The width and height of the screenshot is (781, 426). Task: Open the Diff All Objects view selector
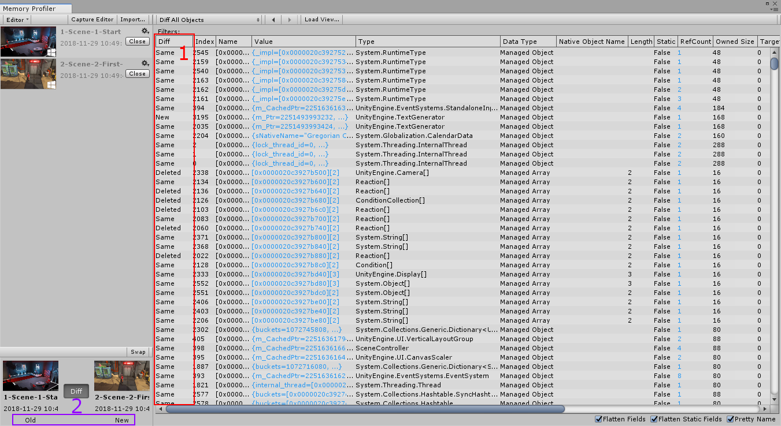(x=209, y=19)
